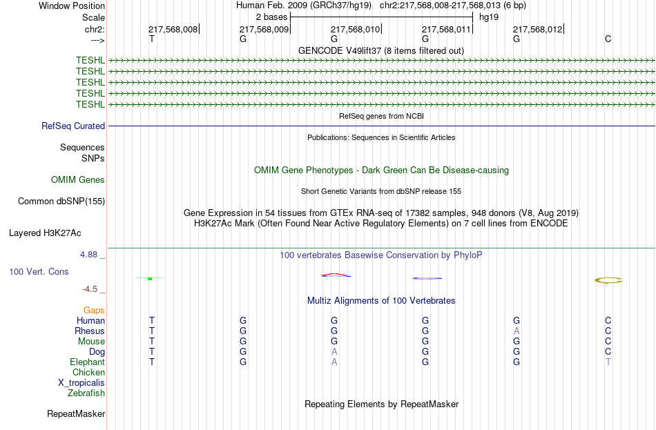Click the chr2: ruler label

tap(95, 29)
